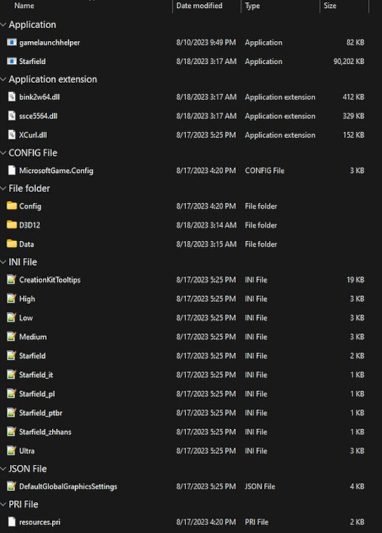Click the Ultra INI file icon
This screenshot has width=382, height=533.
tap(11, 451)
